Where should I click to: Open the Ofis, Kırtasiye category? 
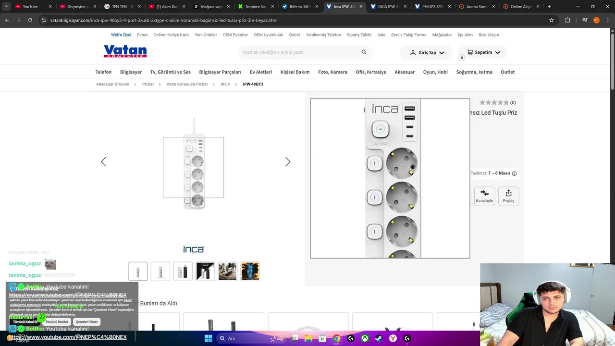coord(371,72)
